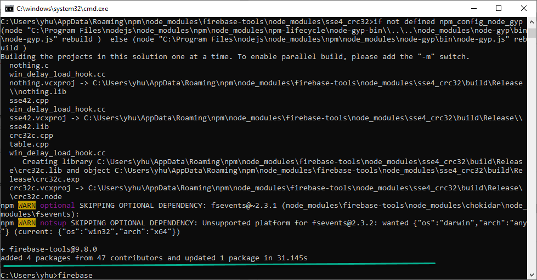Click the WARN label before optional

pos(27,206)
